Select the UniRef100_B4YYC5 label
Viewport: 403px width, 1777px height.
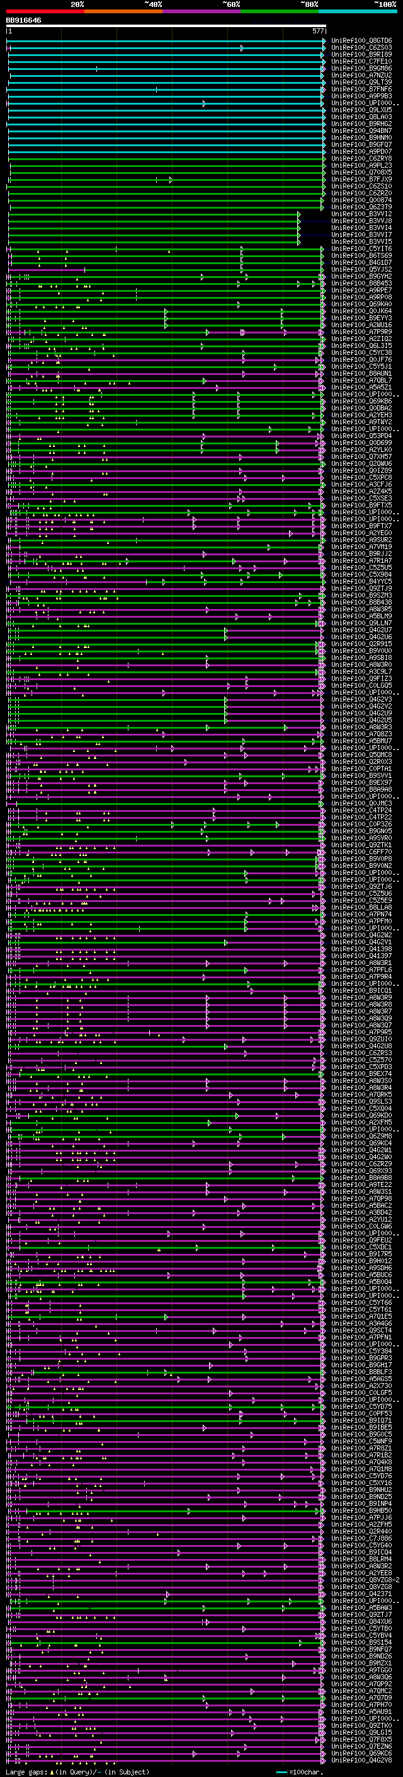(361, 582)
